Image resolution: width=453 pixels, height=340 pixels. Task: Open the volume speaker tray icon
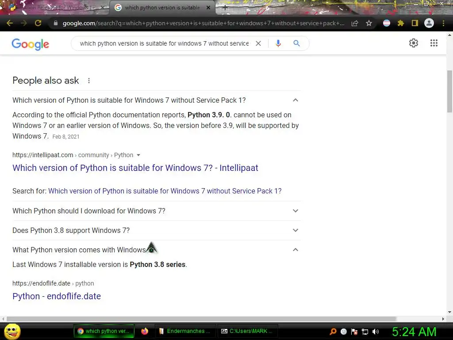[x=376, y=332]
